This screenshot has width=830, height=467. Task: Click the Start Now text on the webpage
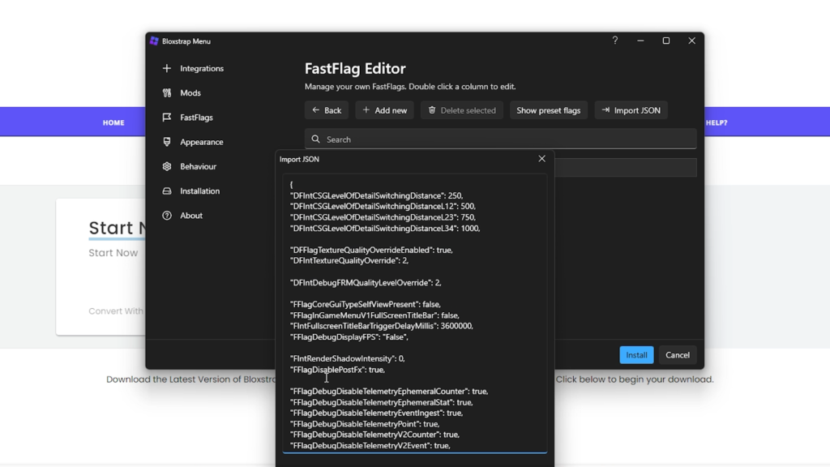click(113, 253)
